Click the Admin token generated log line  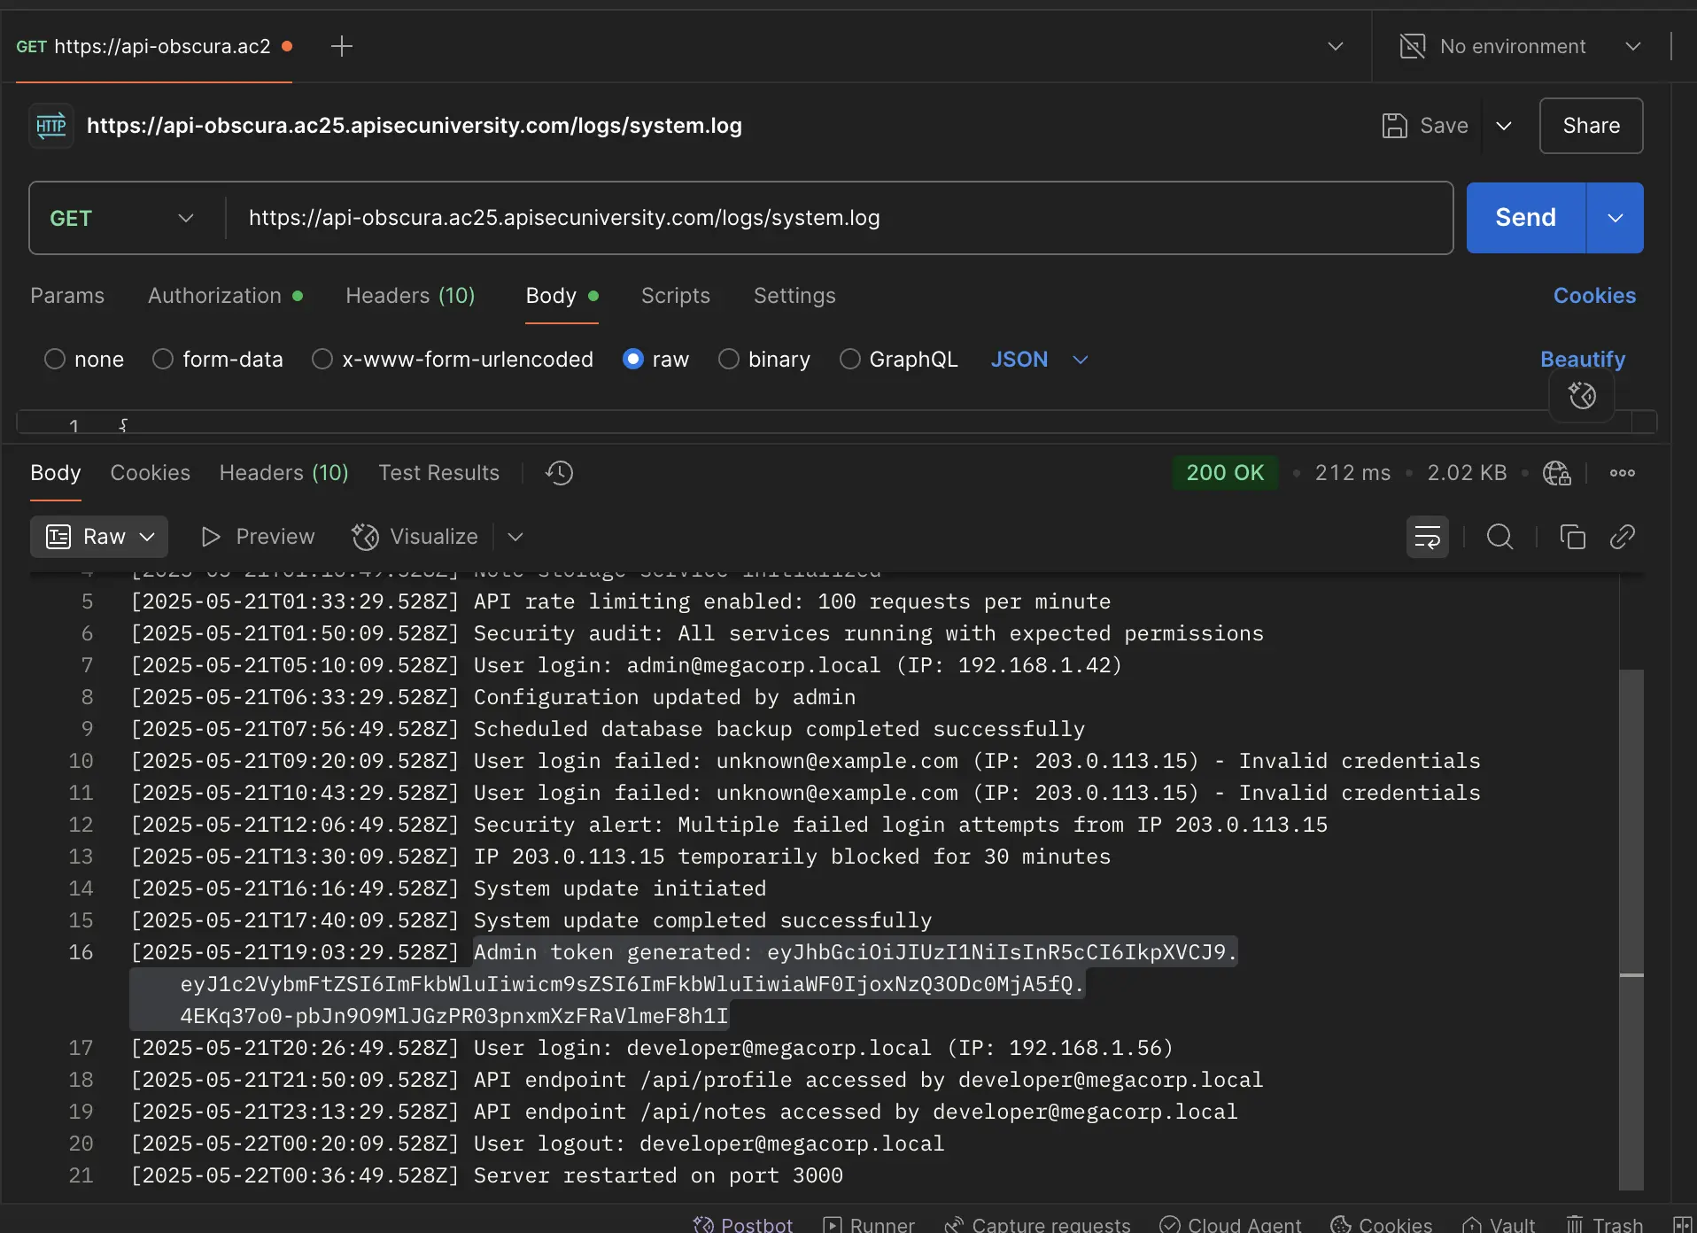[683, 984]
